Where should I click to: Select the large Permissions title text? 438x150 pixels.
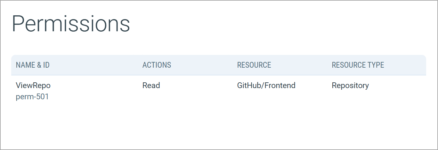71,24
